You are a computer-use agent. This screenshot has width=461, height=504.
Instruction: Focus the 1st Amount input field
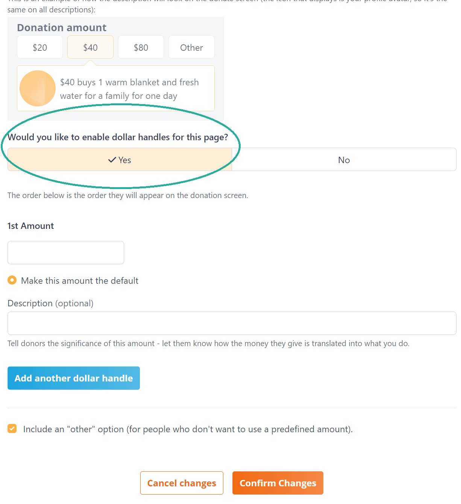66,253
